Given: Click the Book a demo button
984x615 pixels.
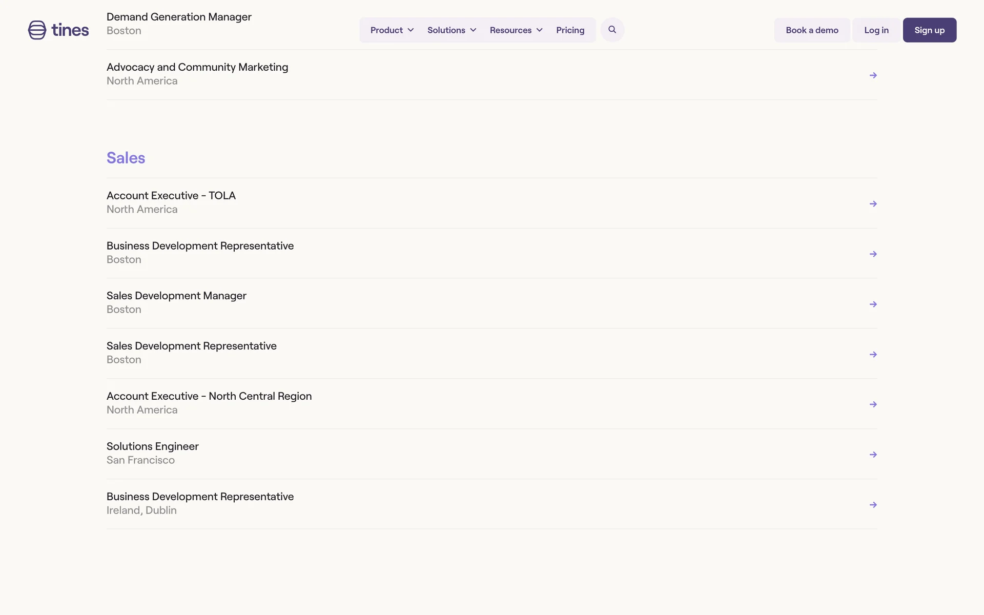Looking at the screenshot, I should coord(812,30).
